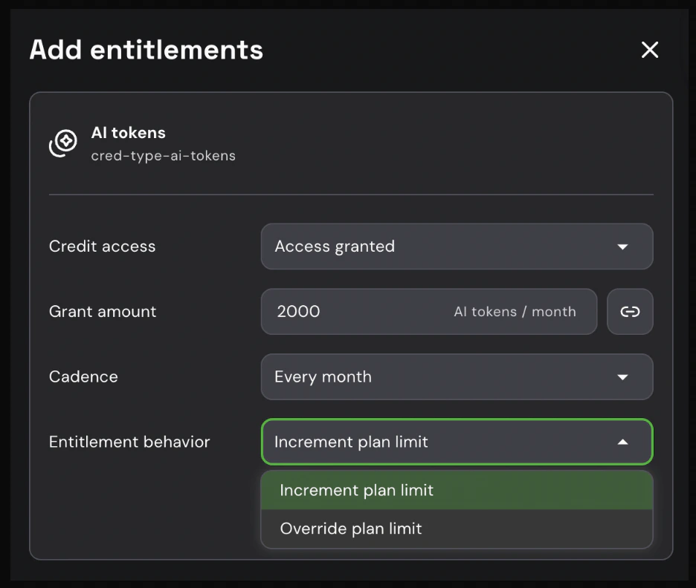The height and width of the screenshot is (588, 696).
Task: Click the 'Cadence' label
Action: [83, 377]
